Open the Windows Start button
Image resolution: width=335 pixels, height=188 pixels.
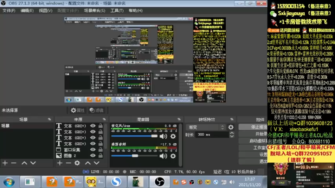[x=9, y=182]
